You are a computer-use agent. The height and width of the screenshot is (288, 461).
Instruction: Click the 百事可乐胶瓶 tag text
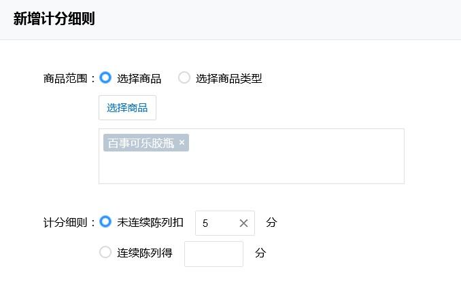(x=141, y=143)
